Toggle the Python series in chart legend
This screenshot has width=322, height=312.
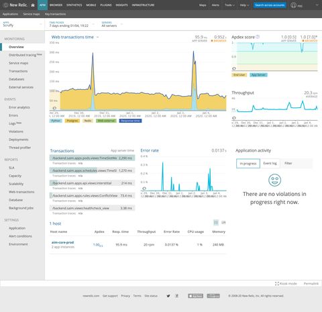(56, 121)
